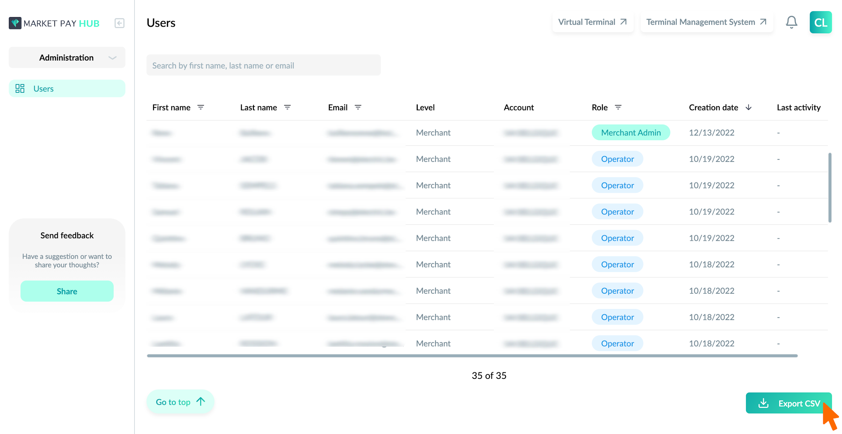The image size is (842, 434).
Task: Click the Email filter icon
Action: coord(358,107)
